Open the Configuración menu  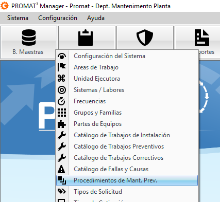[x=58, y=18]
